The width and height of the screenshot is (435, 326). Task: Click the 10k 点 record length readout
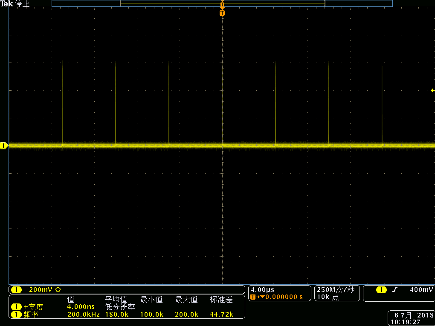(x=328, y=297)
